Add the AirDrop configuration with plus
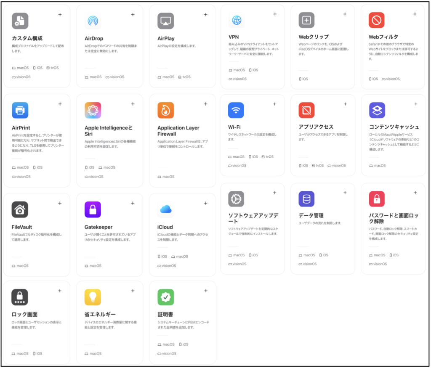Image resolution: width=431 pixels, height=368 pixels. (133, 15)
